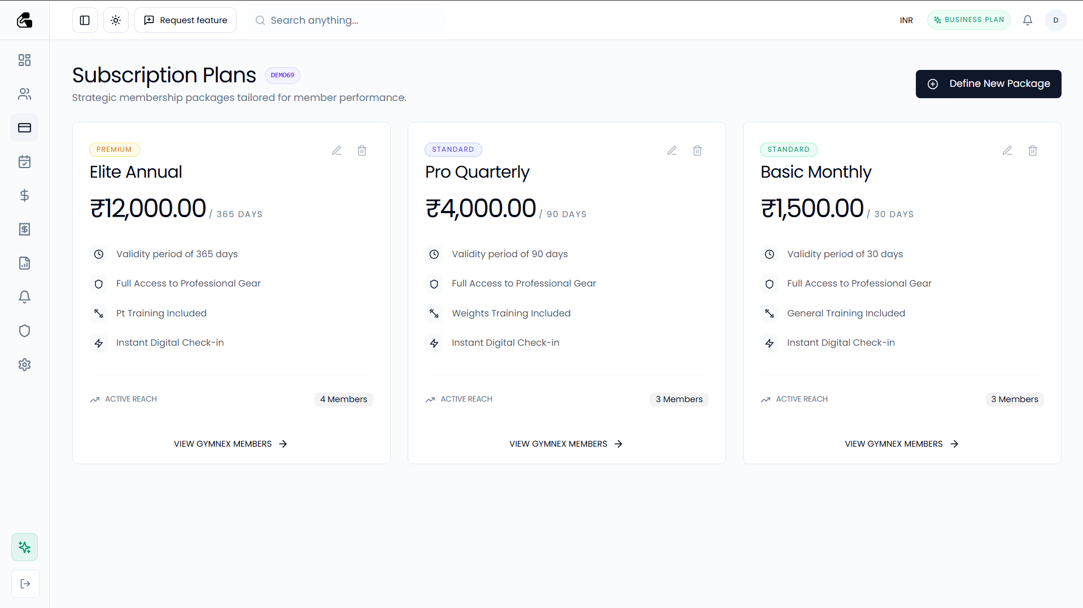Toggle the sidebar panel collapse
The height and width of the screenshot is (608, 1083).
(85, 20)
